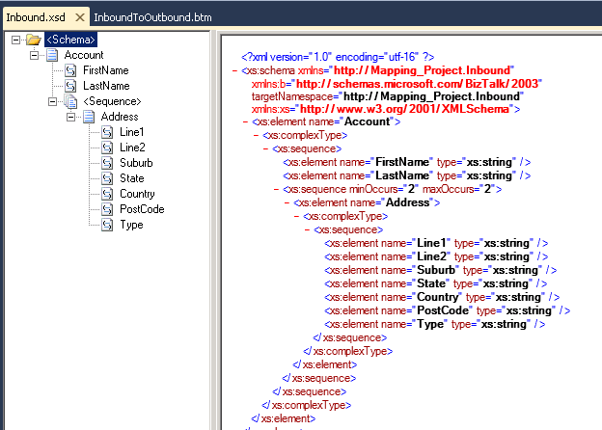The image size is (602, 430).
Task: Select the Suburb tree item
Action: 136,163
